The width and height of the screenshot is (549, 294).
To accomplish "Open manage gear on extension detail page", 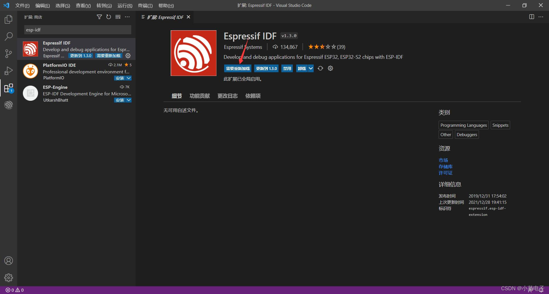I will tap(330, 69).
